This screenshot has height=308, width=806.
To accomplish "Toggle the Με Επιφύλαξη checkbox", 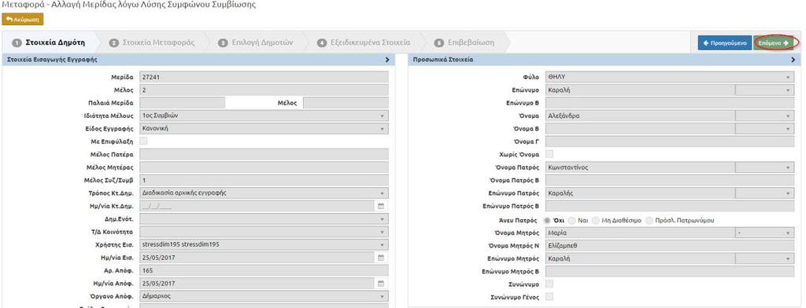I will pos(143,141).
